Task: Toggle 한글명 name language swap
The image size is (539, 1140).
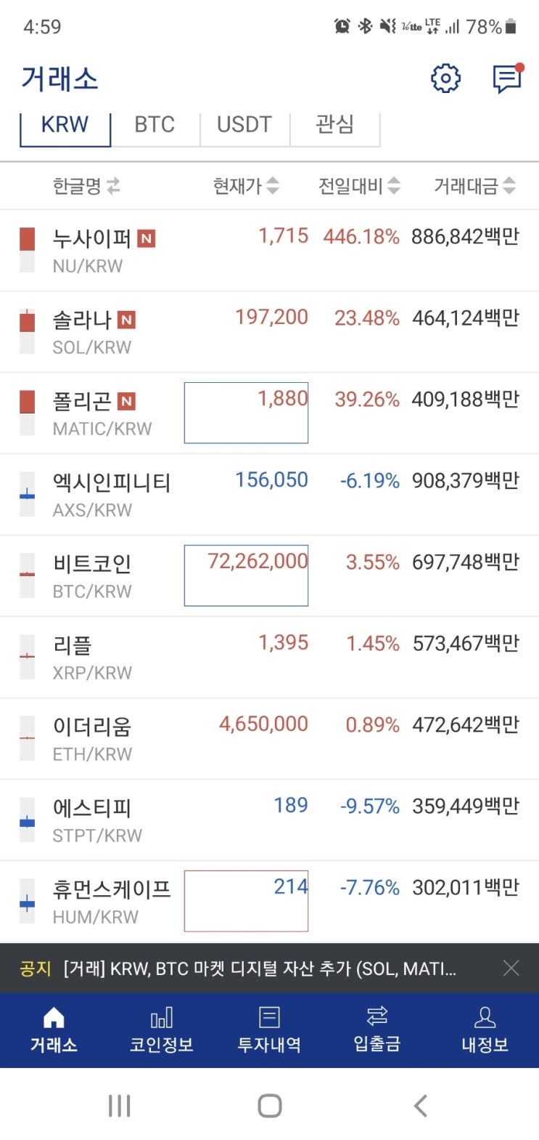Action: (x=113, y=187)
